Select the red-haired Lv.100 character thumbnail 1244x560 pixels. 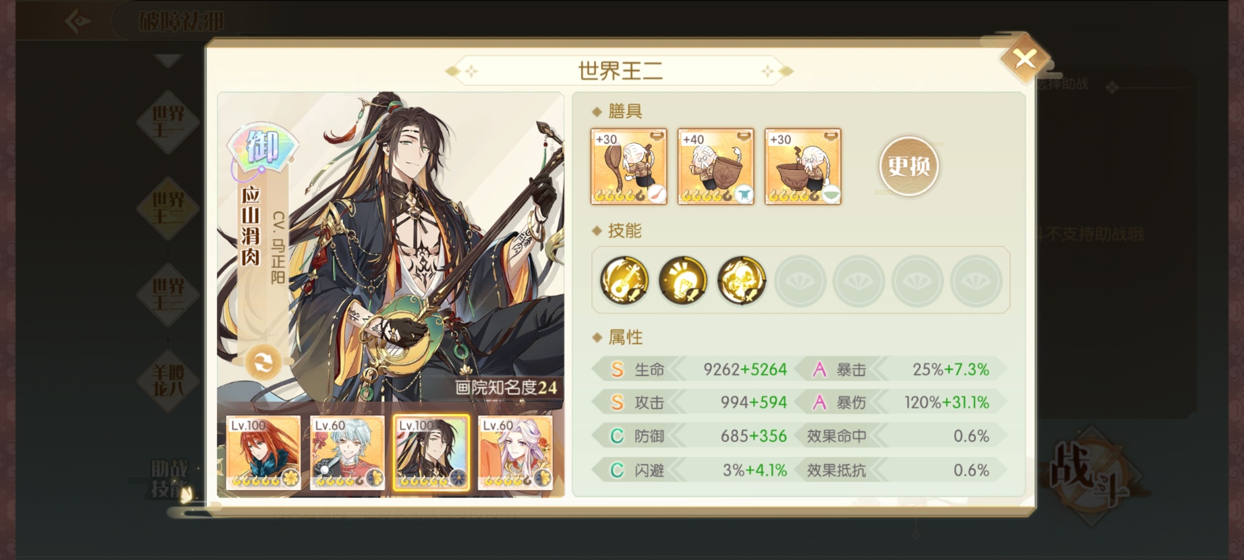263,453
